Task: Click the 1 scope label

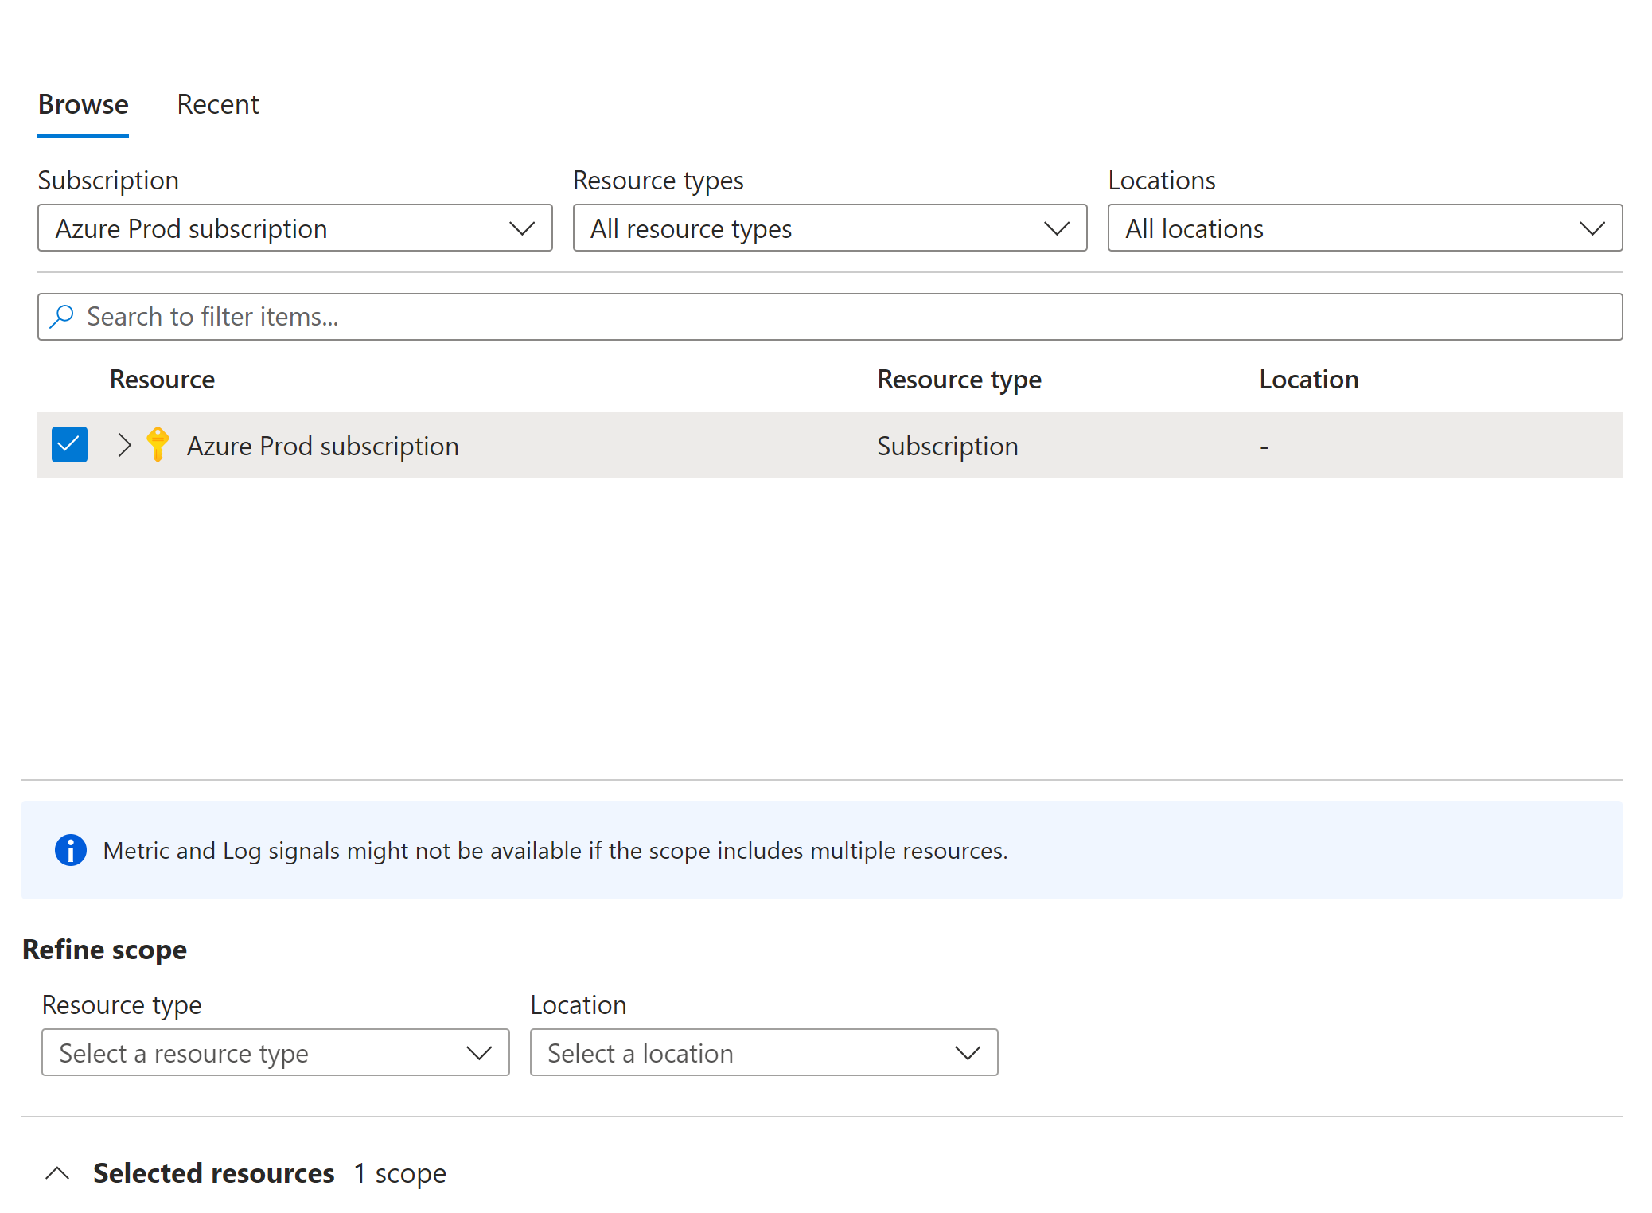Action: 399,1172
